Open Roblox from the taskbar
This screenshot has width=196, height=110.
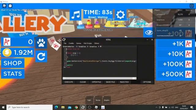click(96, 107)
